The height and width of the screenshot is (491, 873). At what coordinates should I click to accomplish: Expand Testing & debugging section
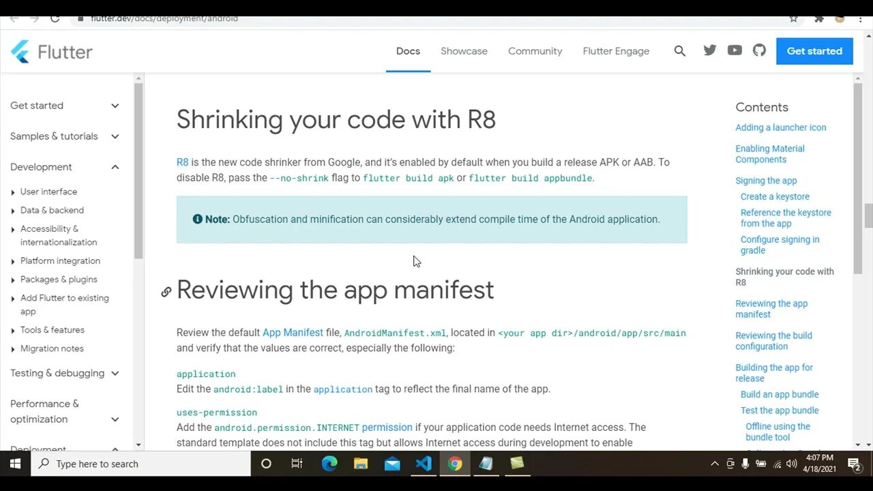pos(65,373)
